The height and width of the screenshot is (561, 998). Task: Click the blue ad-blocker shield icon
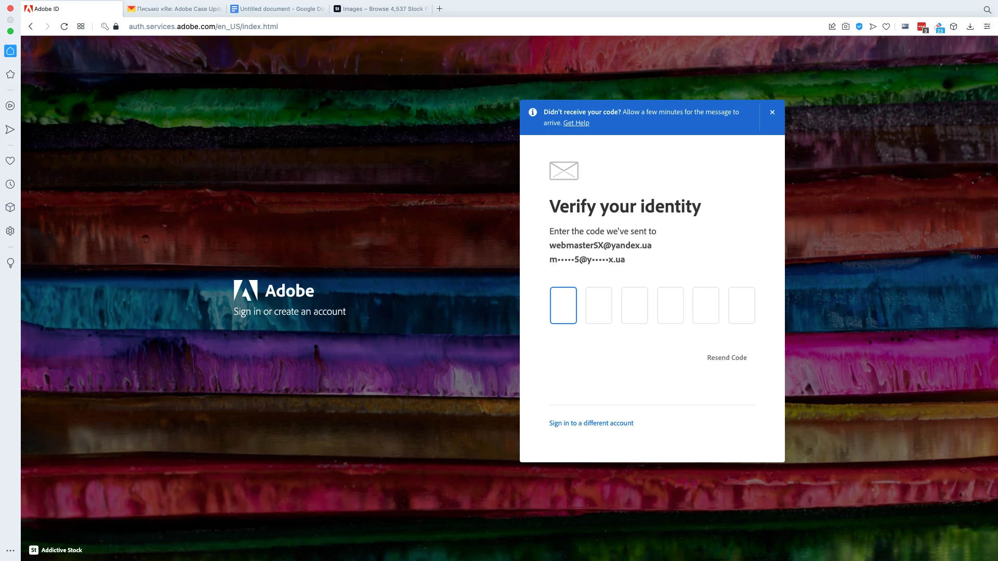[859, 26]
